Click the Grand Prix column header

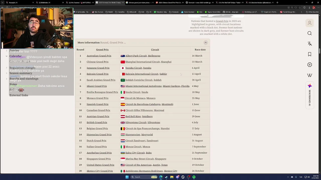(102, 49)
